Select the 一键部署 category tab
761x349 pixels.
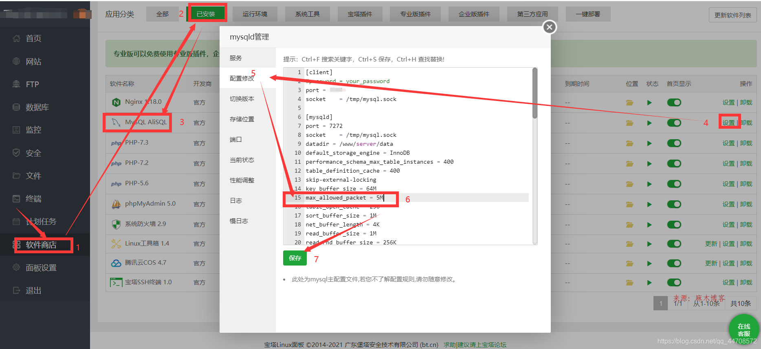[588, 14]
